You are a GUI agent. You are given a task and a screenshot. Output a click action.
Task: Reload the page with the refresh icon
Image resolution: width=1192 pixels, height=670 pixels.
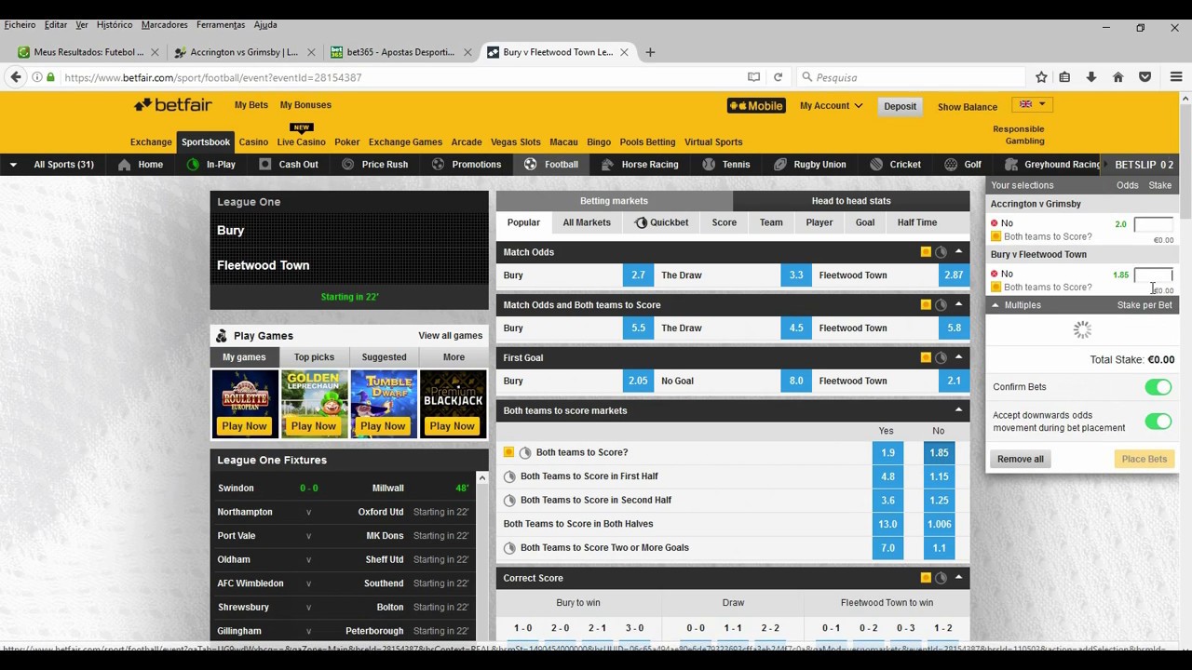click(x=778, y=77)
